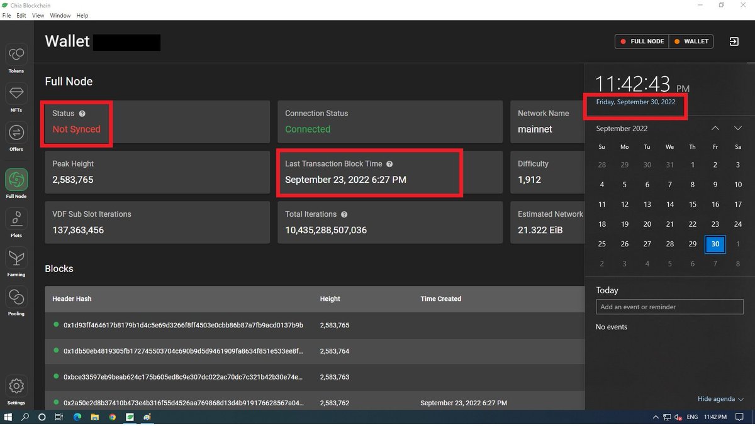This screenshot has width=755, height=426.
Task: Open Task View on the taskbar
Action: click(59, 417)
